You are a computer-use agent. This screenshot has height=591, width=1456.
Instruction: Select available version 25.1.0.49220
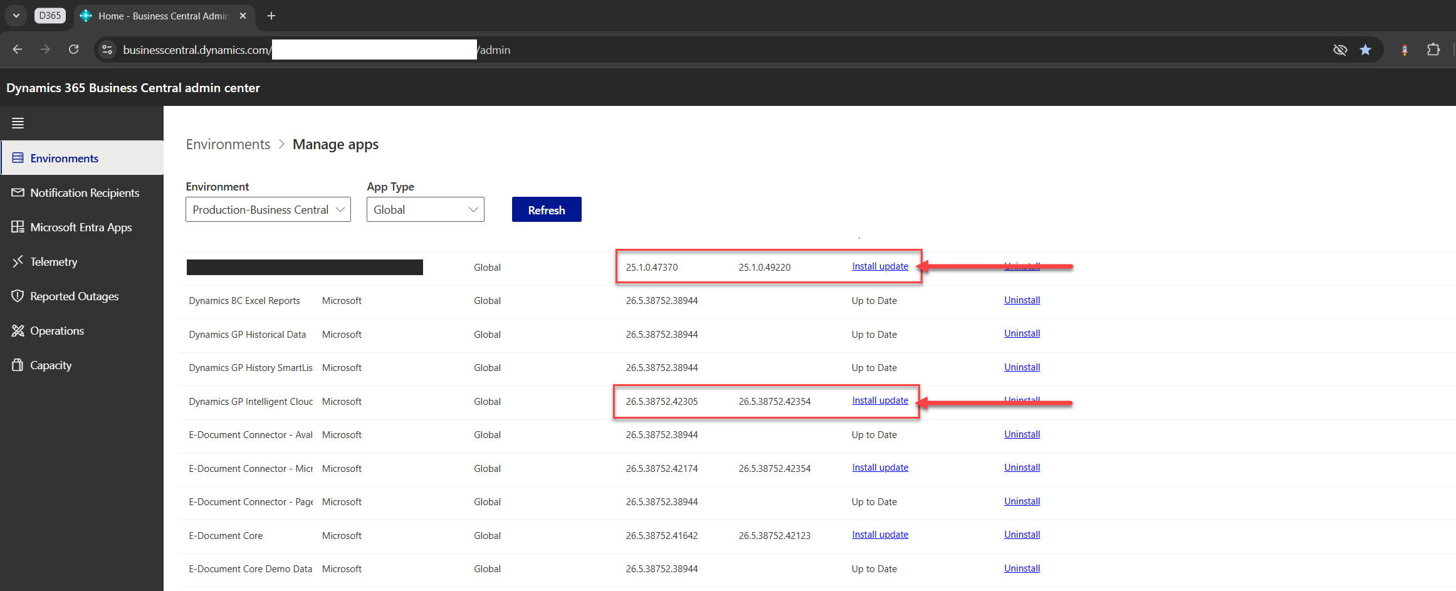click(x=765, y=267)
